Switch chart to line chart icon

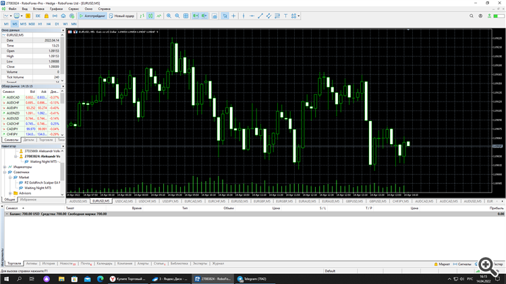click(159, 15)
